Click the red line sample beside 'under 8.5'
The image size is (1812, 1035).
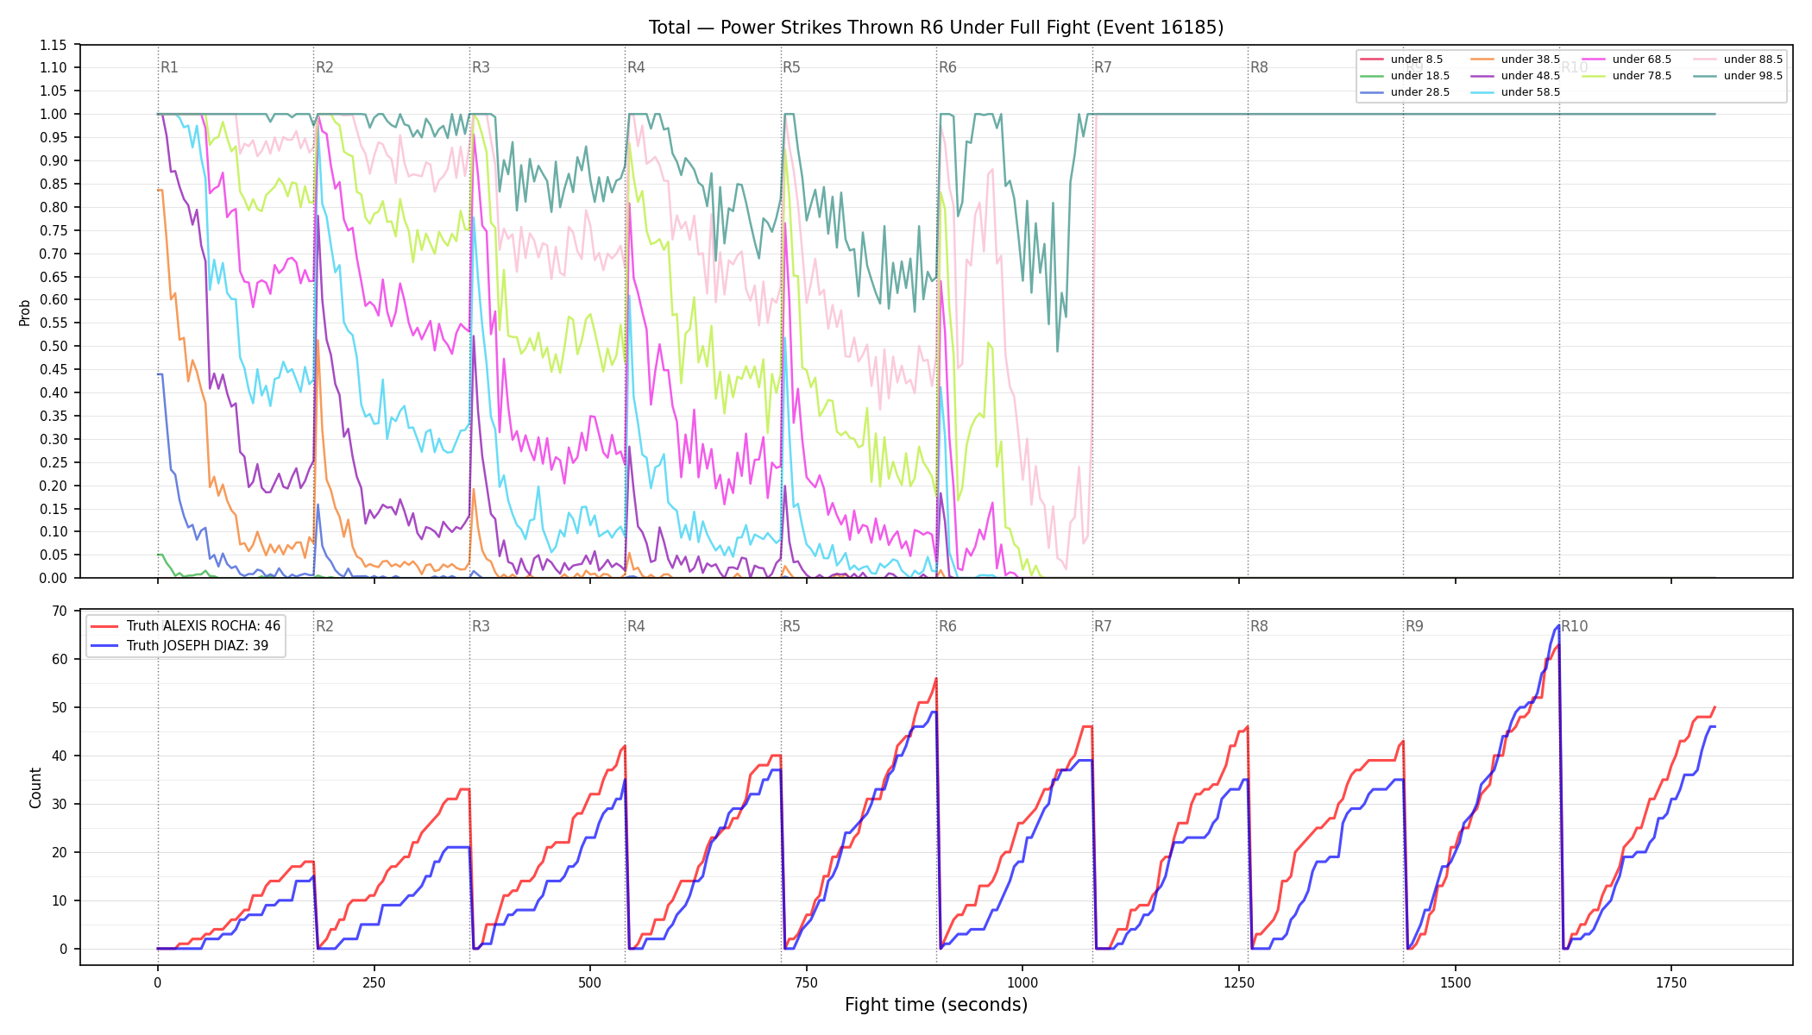[1372, 60]
